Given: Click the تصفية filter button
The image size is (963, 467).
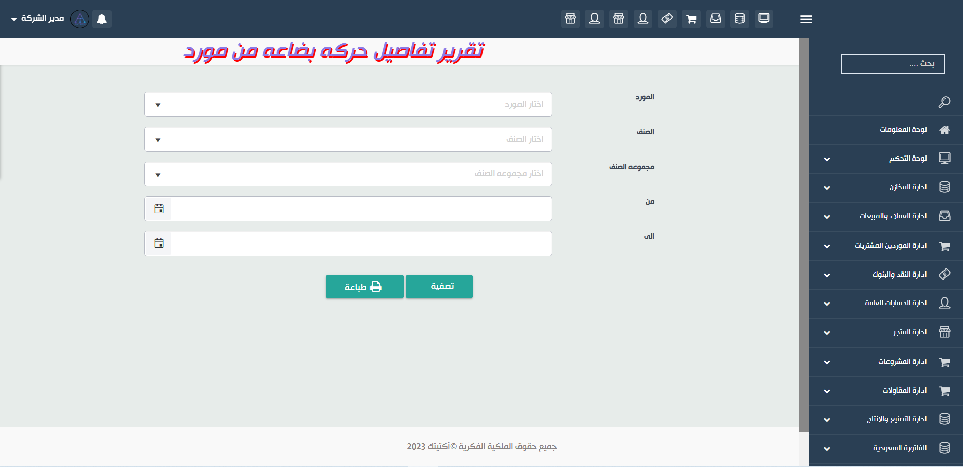Looking at the screenshot, I should (x=439, y=286).
